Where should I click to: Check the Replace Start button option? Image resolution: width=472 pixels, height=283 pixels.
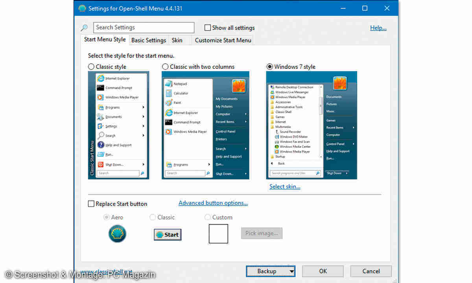91,204
